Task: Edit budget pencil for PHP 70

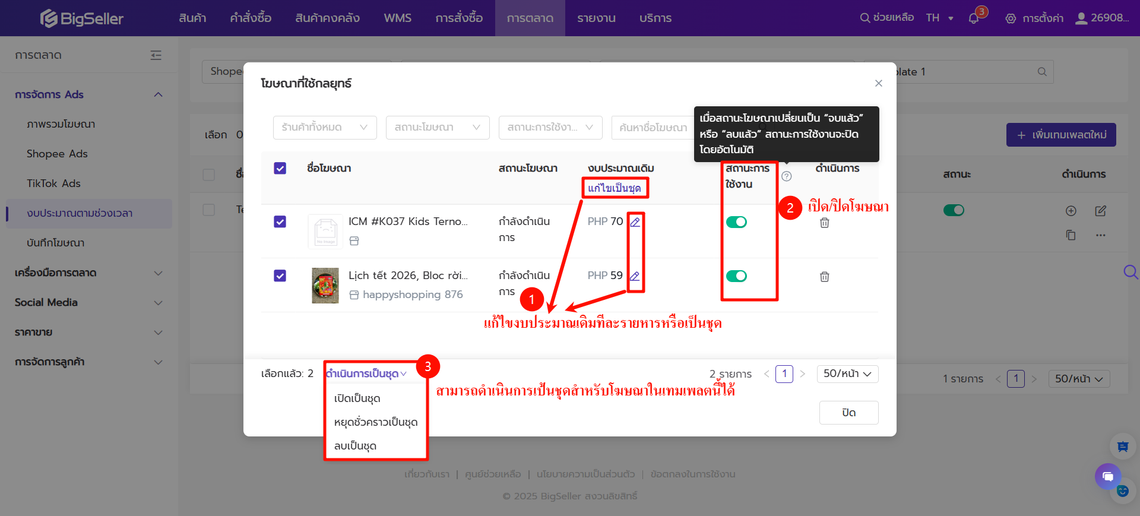Action: point(635,222)
